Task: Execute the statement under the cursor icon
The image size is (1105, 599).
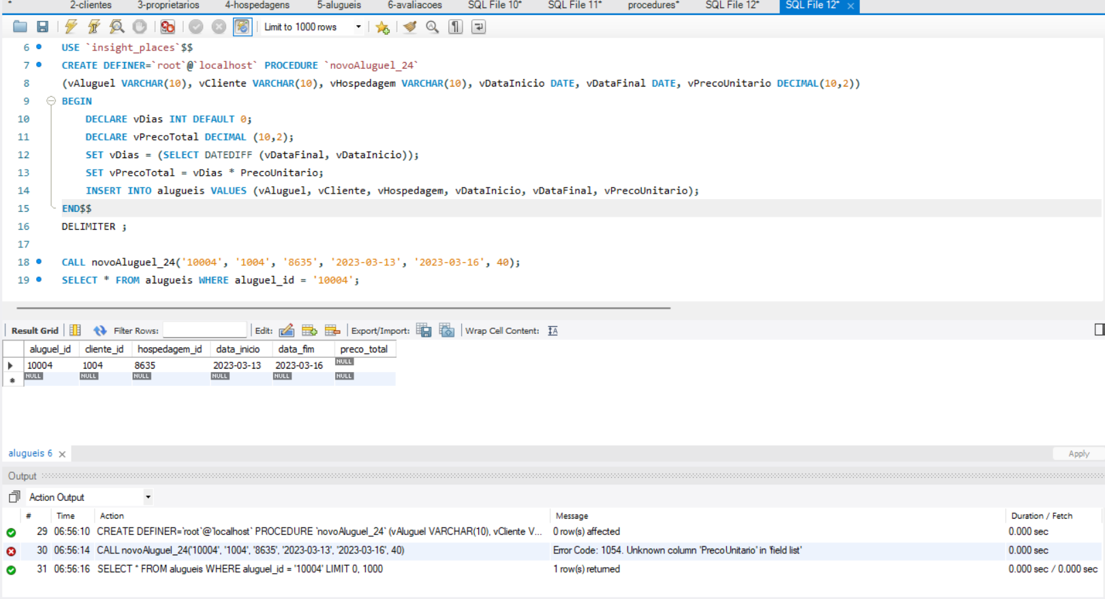Action: (94, 27)
